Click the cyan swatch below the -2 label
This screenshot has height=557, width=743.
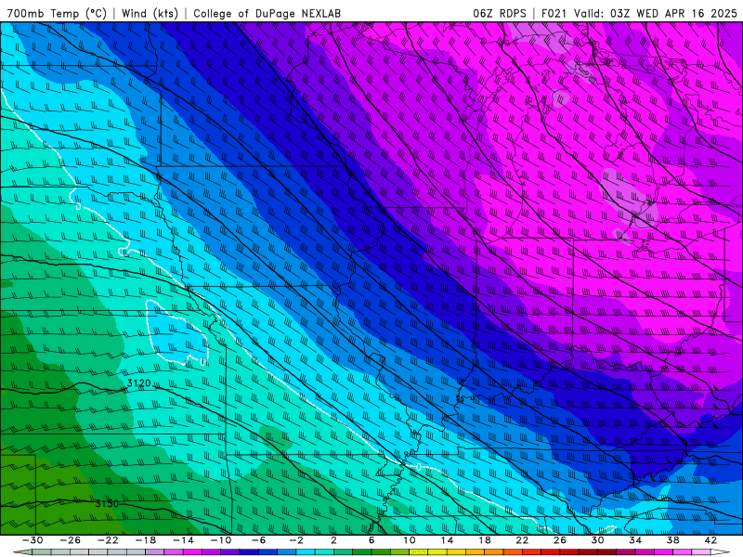tap(306, 551)
